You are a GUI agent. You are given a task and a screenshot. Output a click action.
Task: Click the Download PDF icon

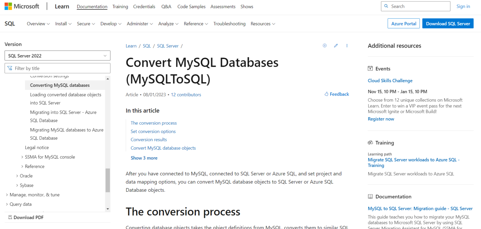tap(10, 217)
